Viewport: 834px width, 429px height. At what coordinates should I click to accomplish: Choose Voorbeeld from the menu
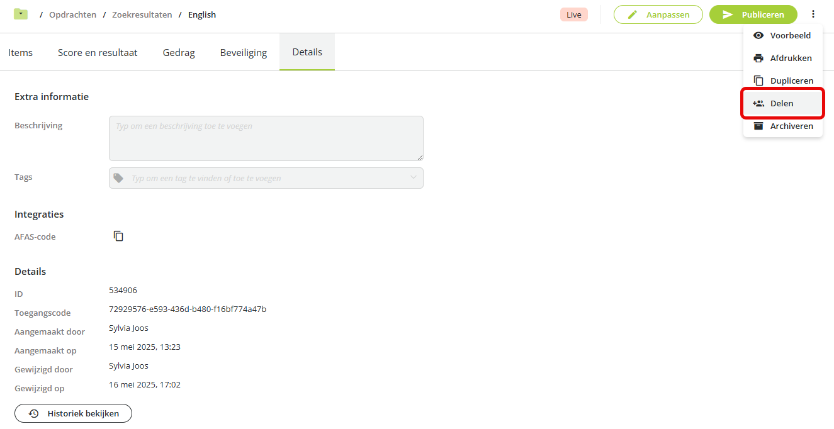[x=782, y=36]
